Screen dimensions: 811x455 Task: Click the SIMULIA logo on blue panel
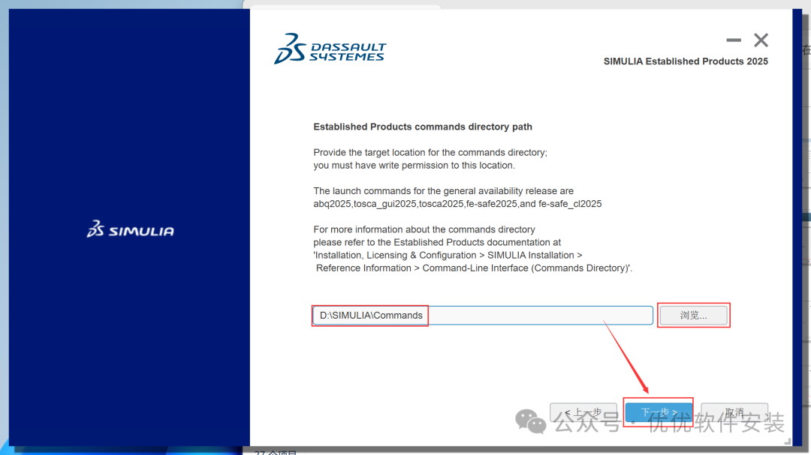click(130, 230)
